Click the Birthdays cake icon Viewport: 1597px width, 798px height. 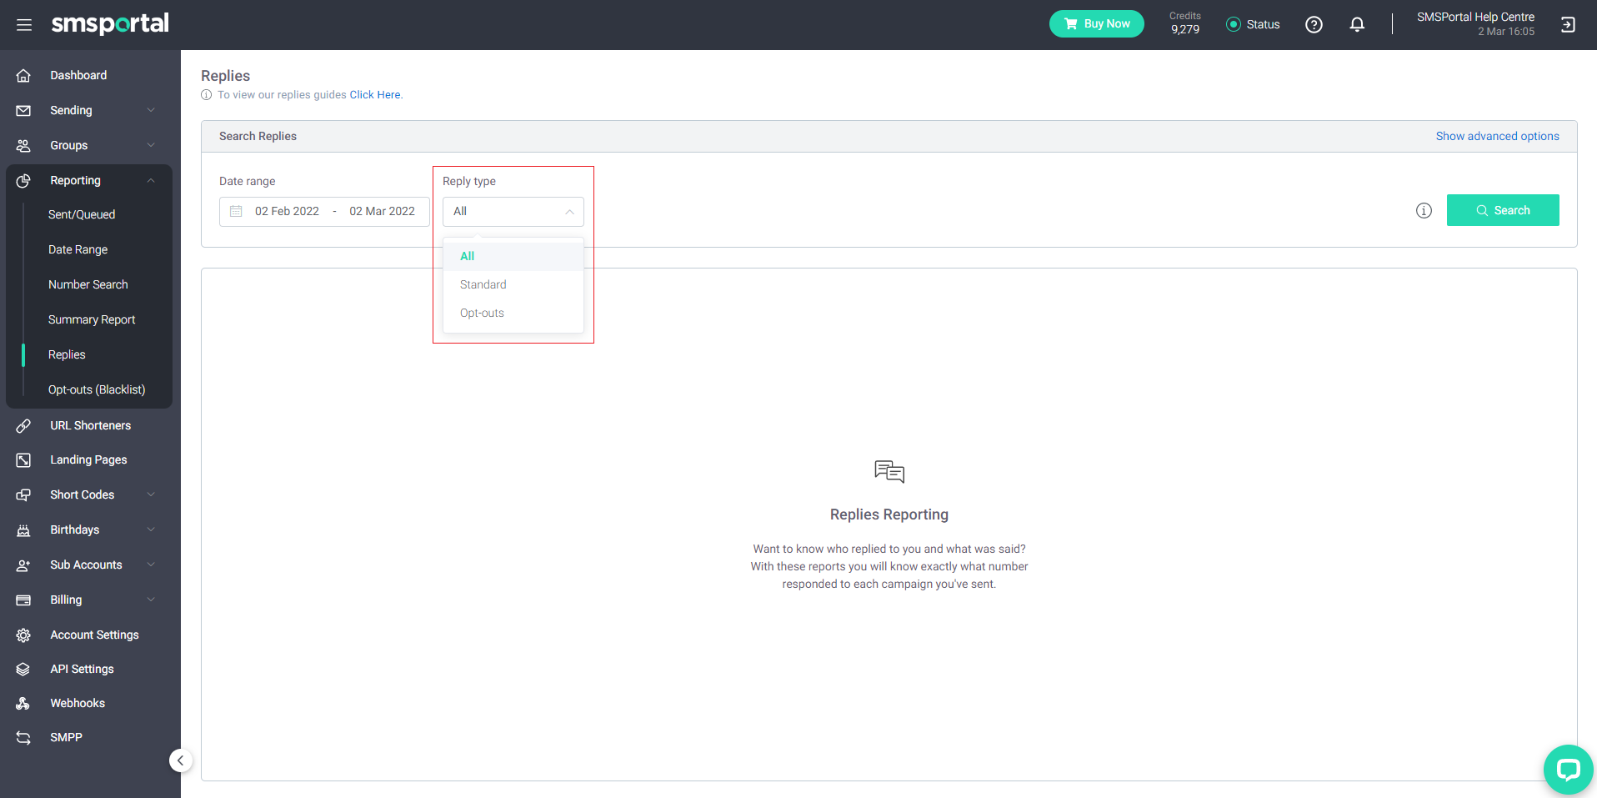[x=23, y=529]
